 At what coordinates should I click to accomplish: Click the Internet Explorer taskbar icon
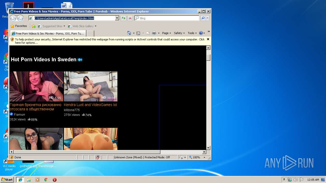(20, 179)
